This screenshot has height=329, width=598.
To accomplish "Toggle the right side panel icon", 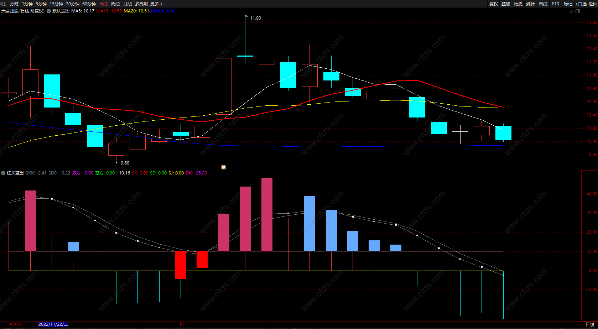I will 578,11.
